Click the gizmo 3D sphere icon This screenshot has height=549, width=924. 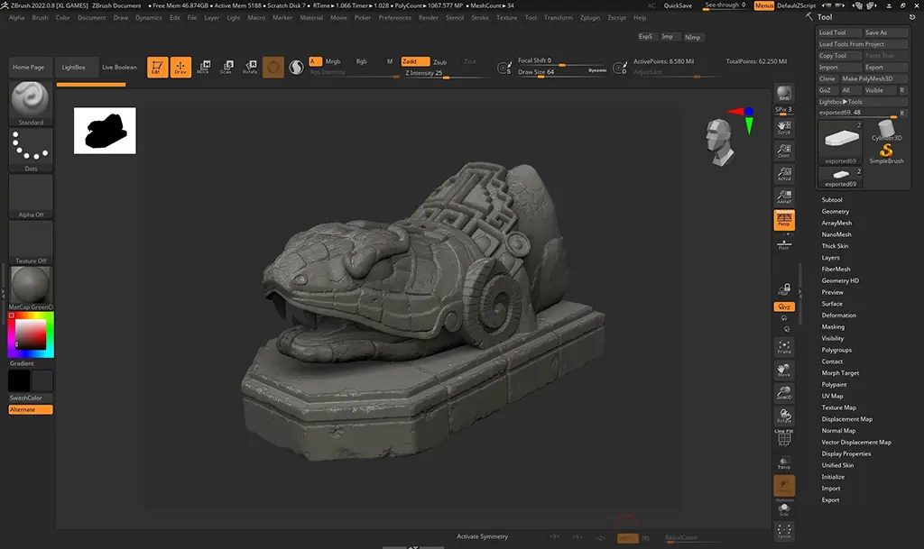(273, 67)
